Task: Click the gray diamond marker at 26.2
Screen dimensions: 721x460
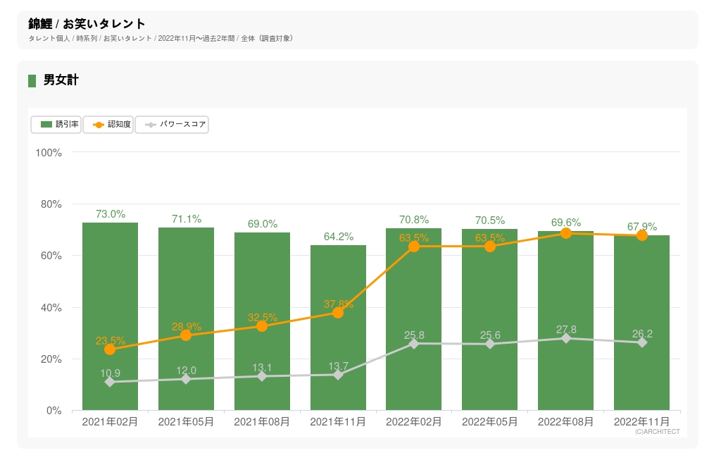Action: pos(642,342)
